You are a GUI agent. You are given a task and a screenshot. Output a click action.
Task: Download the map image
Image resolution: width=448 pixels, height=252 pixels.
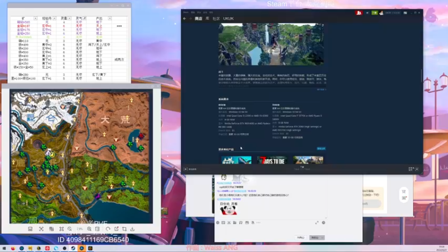tap(132, 229)
